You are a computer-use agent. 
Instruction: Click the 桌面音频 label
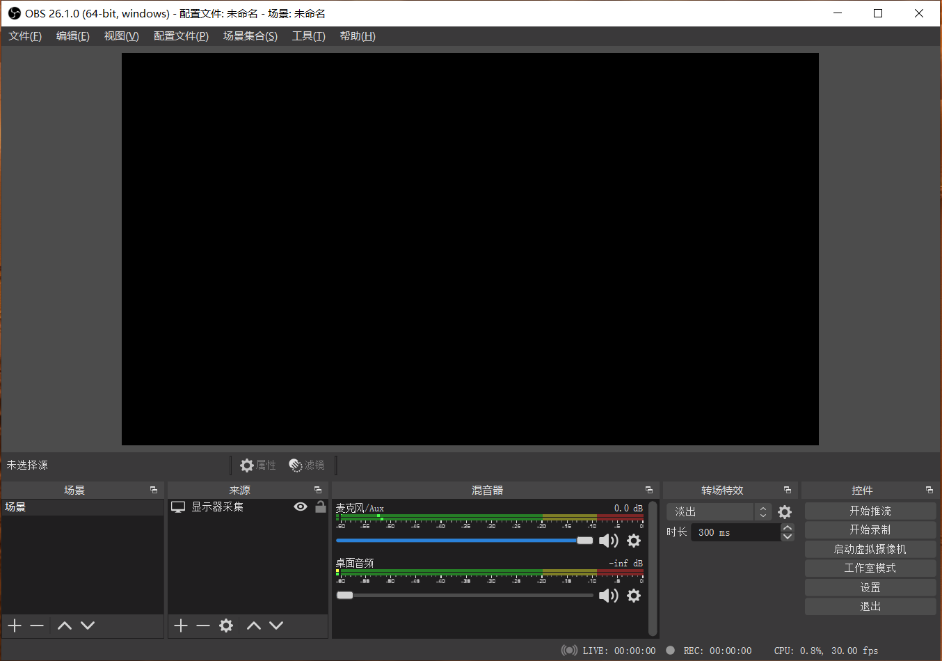pos(355,563)
